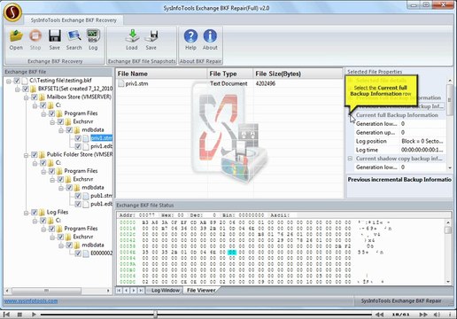Select pub1.edb in the tree
457x319 pixels.
[x=101, y=204]
